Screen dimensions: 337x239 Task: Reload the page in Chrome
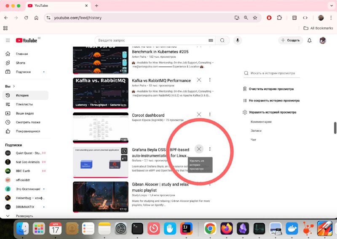tap(26, 18)
